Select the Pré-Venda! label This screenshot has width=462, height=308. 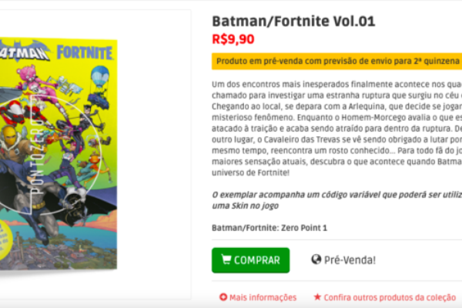[x=350, y=260]
